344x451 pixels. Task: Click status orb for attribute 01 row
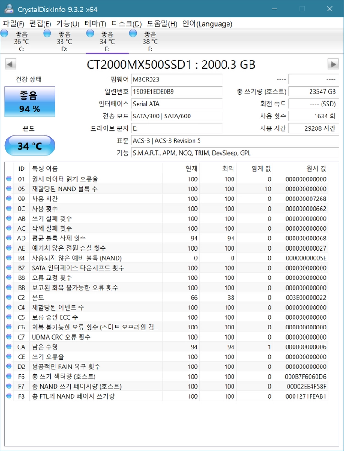(x=9, y=179)
